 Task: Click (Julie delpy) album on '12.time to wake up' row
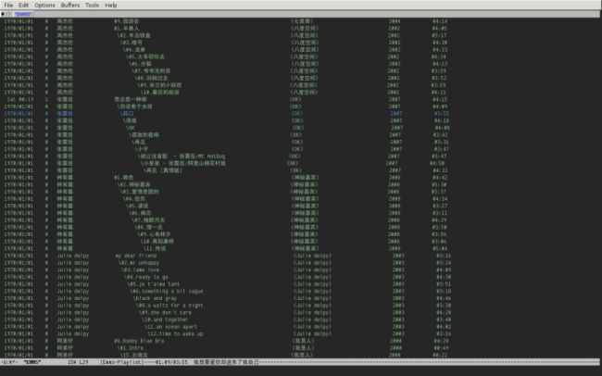tap(312, 334)
